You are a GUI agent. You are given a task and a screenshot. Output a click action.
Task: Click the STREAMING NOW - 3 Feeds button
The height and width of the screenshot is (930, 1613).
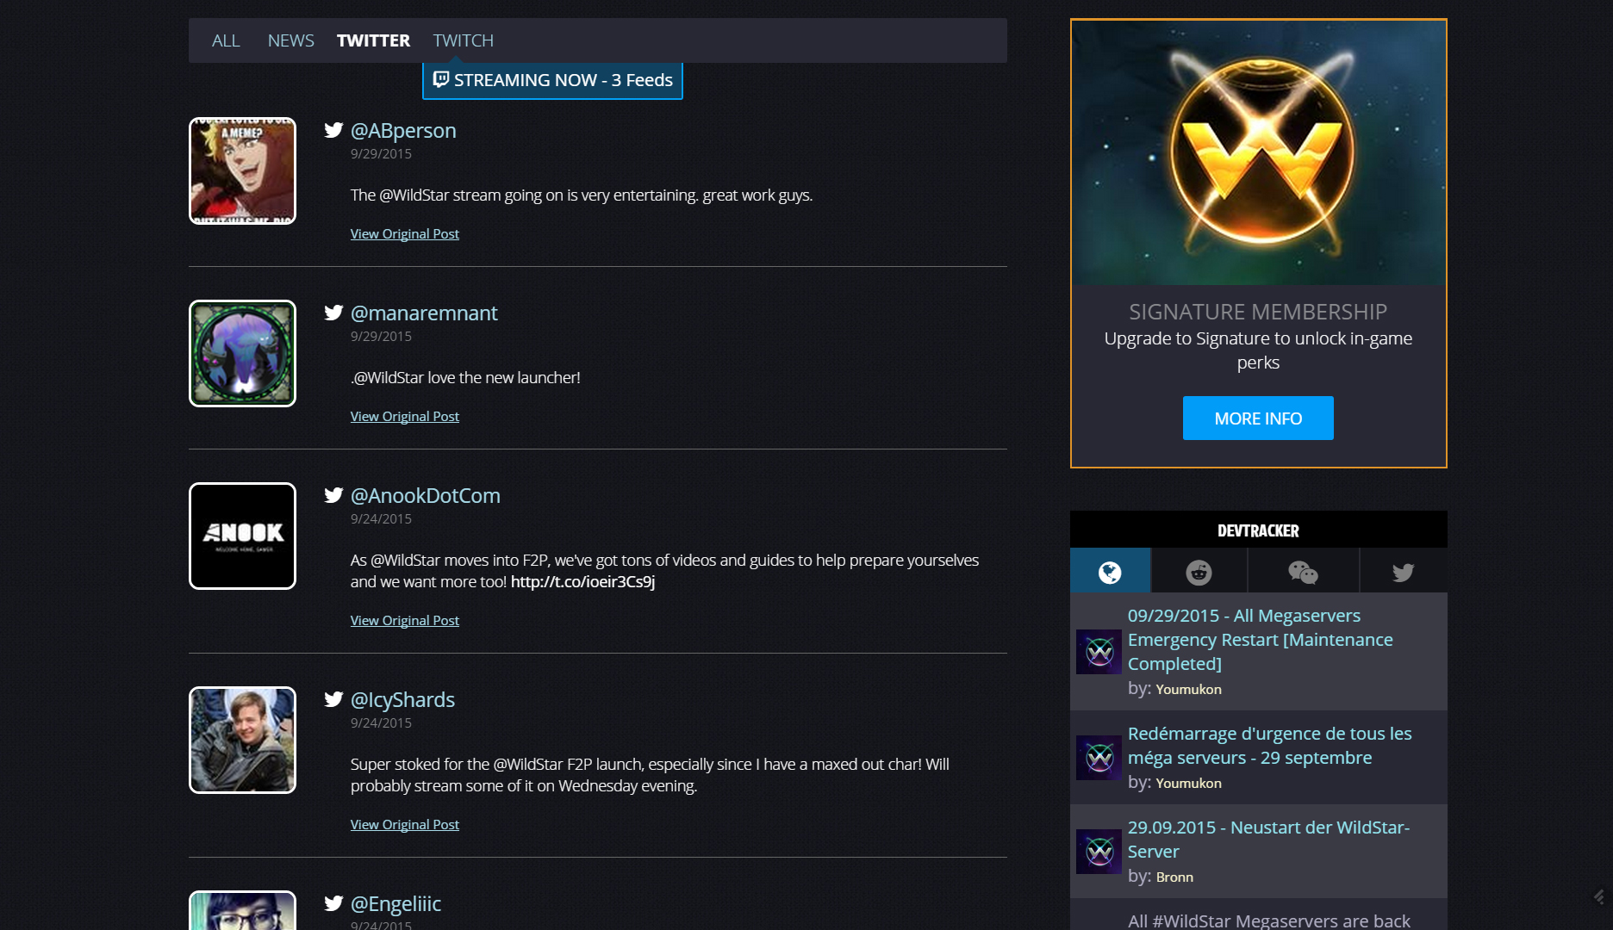(552, 80)
